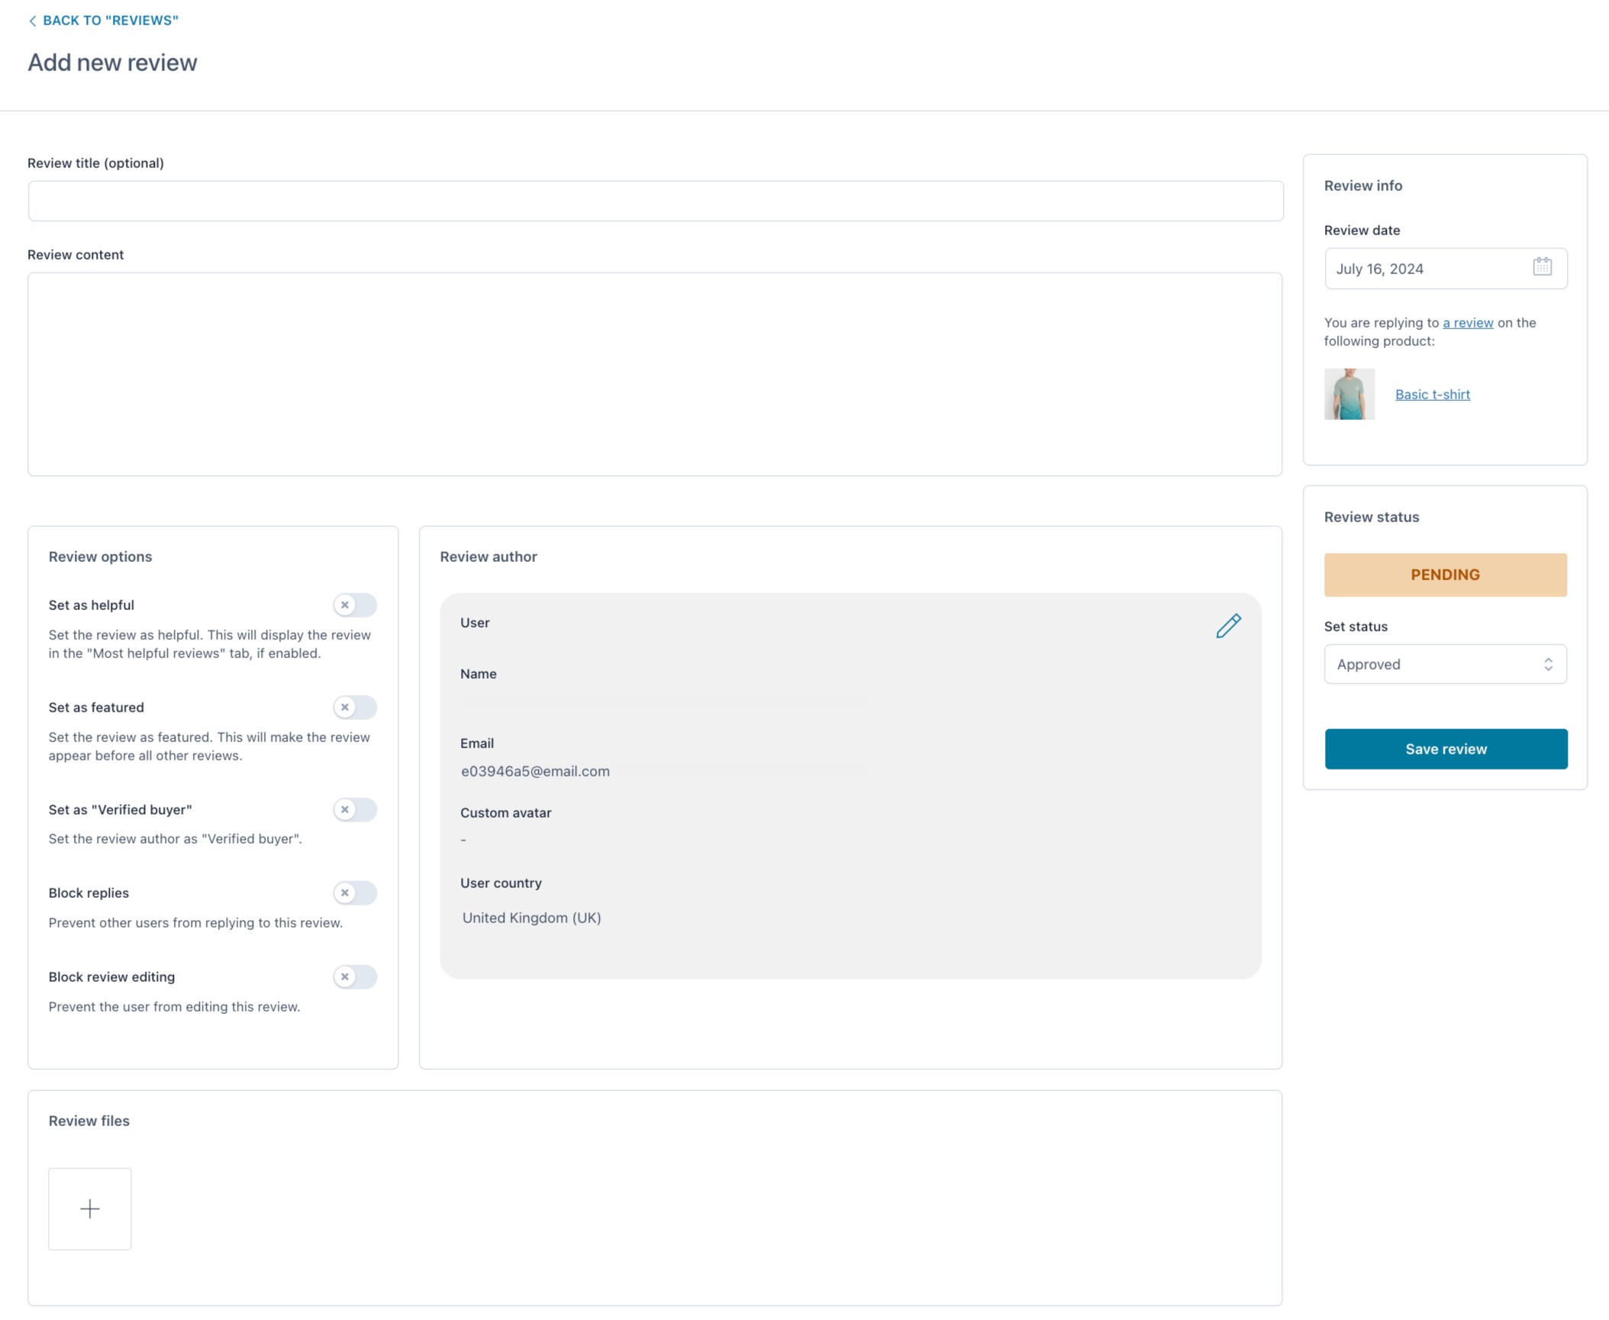Viewport: 1609px width, 1320px height.
Task: Go back via BACK TO "REVIEWS" link
Action: 110,21
